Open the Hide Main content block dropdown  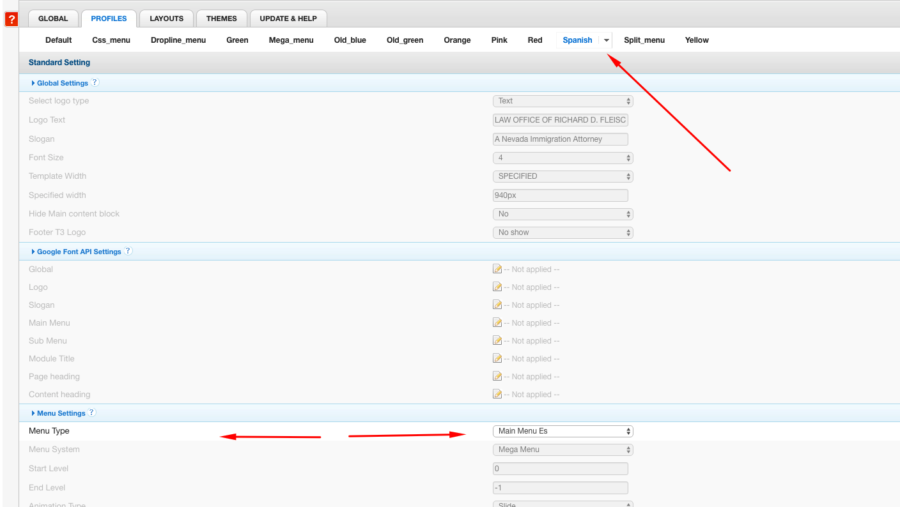click(562, 214)
